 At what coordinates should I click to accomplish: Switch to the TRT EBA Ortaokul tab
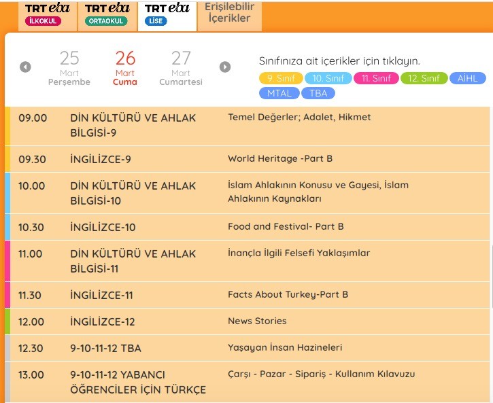(x=107, y=15)
